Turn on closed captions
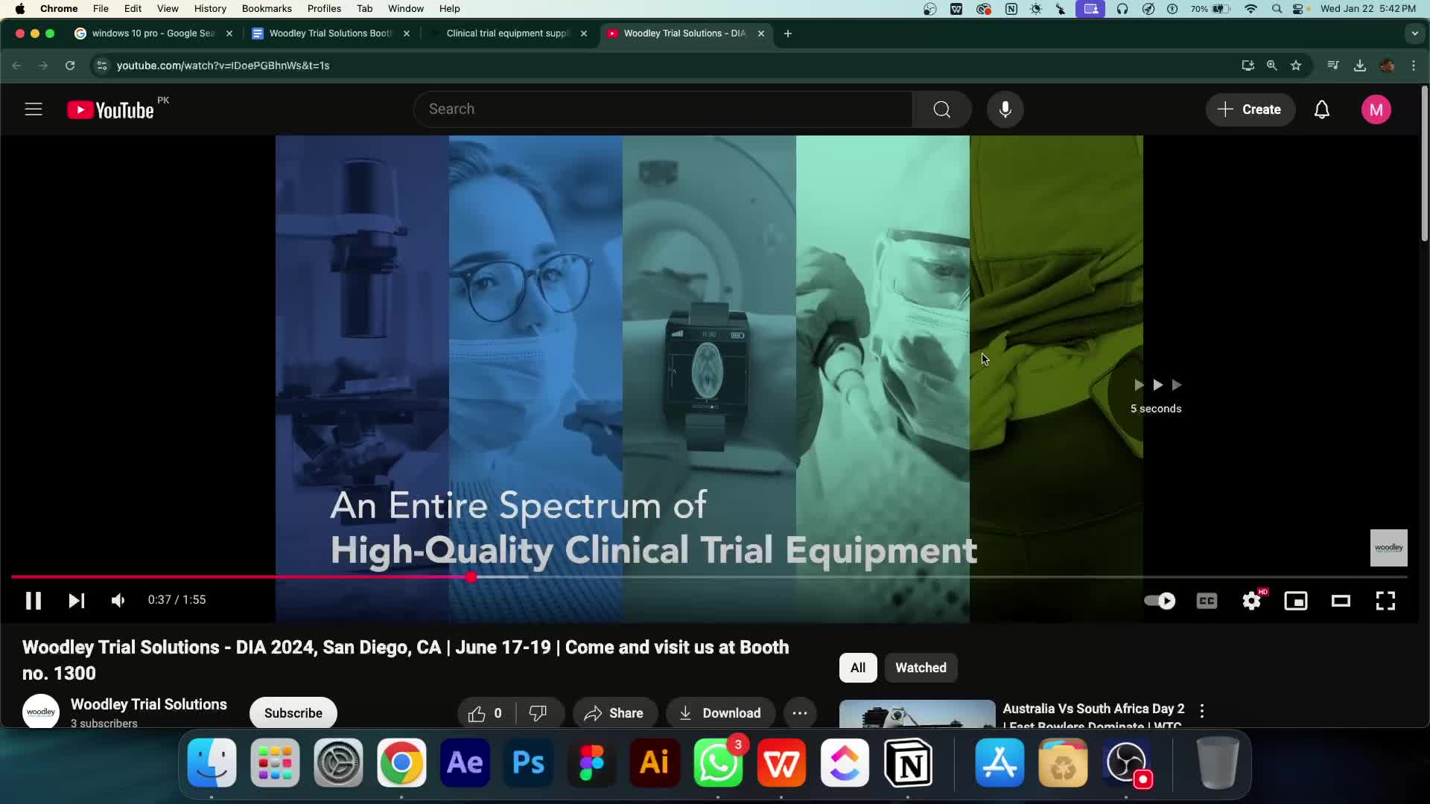The width and height of the screenshot is (1430, 804). pos(1207,601)
